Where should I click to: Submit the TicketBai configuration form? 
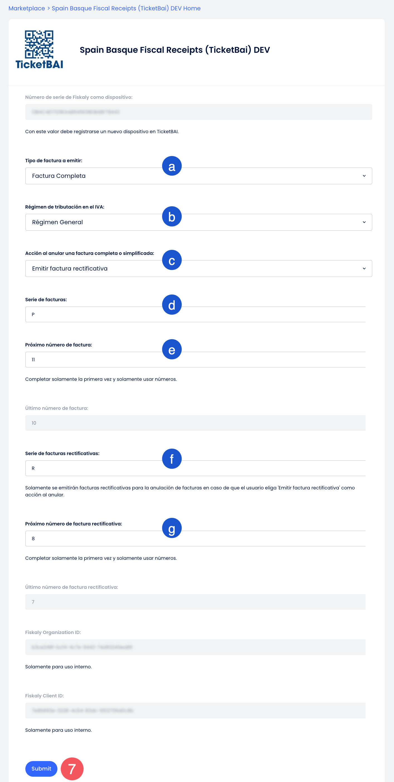pos(41,769)
